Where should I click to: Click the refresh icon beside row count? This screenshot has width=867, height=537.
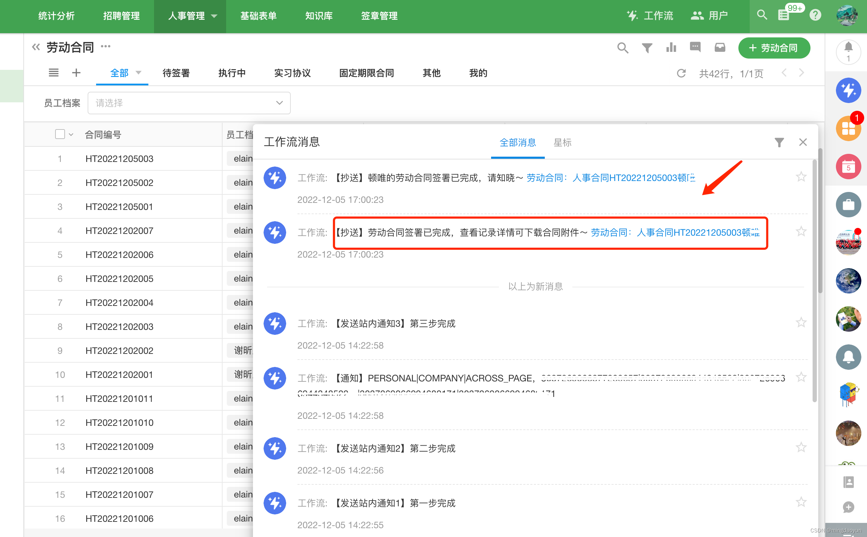click(681, 73)
